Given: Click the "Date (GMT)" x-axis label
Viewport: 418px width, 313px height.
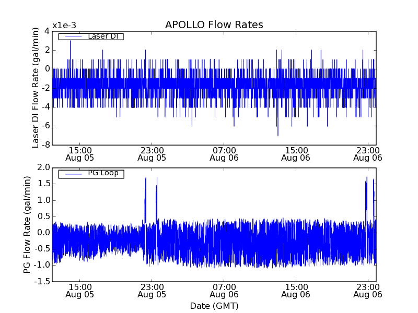Looking at the screenshot, I should point(214,306).
